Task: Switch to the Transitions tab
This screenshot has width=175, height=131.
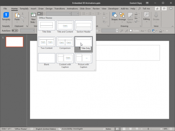Action: tap(59, 9)
